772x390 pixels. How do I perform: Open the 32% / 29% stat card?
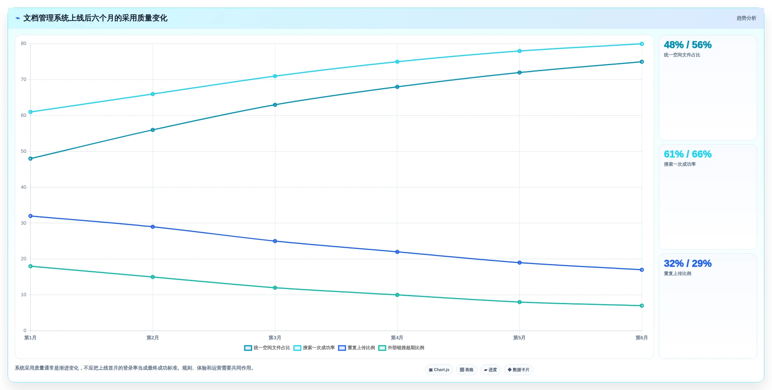[708, 306]
